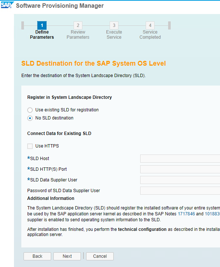Viewport: 220px width, 267px height.
Task: Click the Register in System Landscape Directory heading
Action: 70,97
